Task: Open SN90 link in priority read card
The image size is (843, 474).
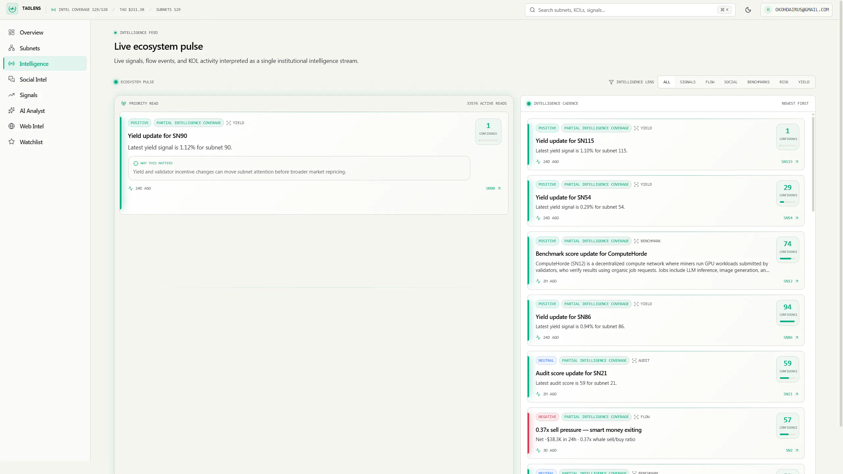Action: (493, 188)
